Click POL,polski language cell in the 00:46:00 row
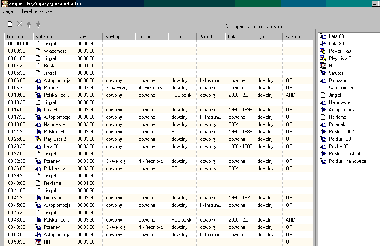Image resolution: width=380 pixels, height=246 pixels. [x=182, y=220]
